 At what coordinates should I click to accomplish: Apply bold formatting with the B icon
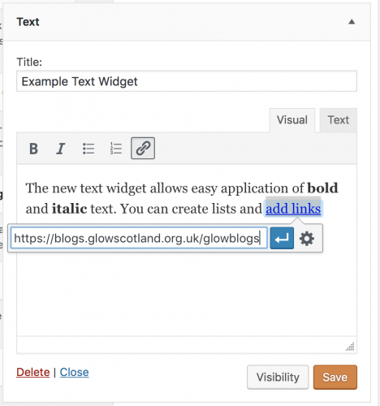33,149
